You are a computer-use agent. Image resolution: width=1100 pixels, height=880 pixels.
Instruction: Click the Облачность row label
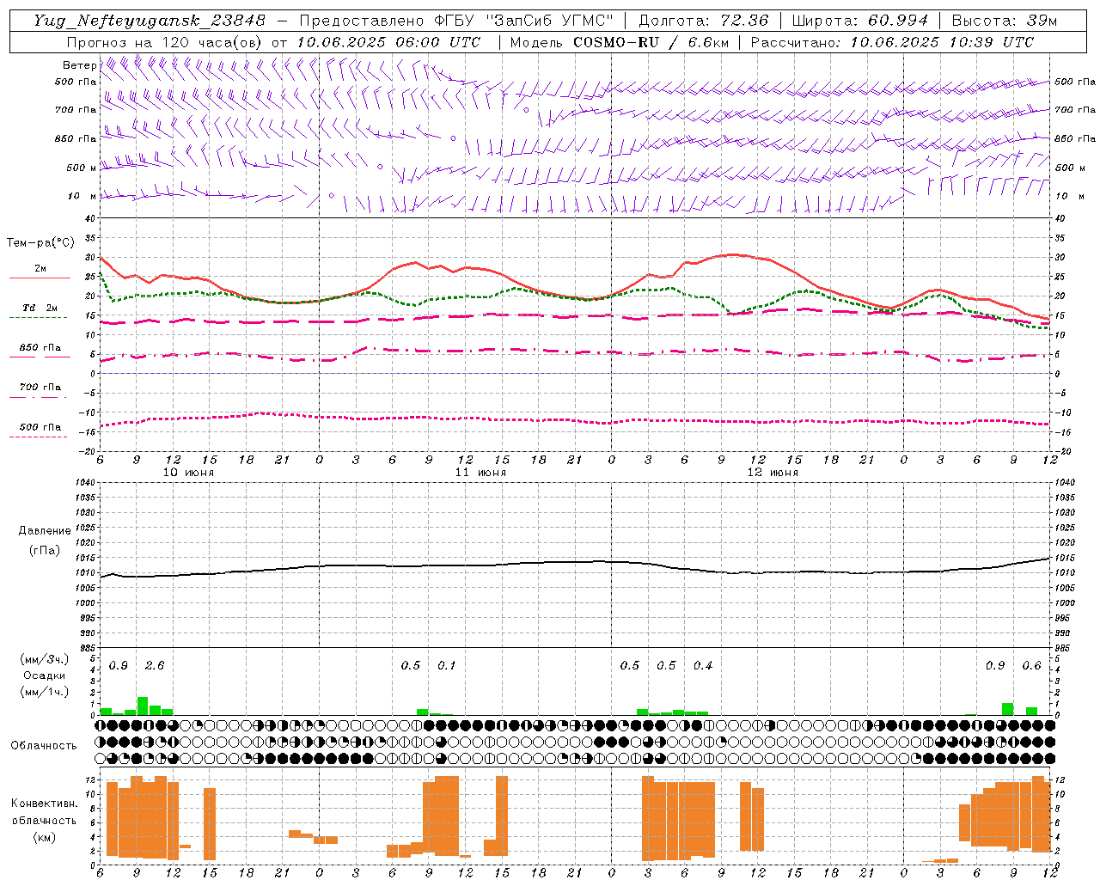(44, 746)
